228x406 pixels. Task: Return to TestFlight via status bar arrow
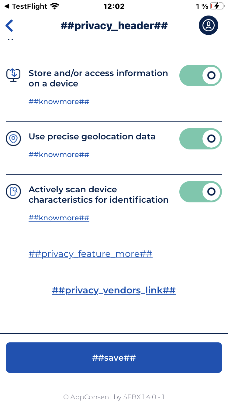click(x=7, y=6)
